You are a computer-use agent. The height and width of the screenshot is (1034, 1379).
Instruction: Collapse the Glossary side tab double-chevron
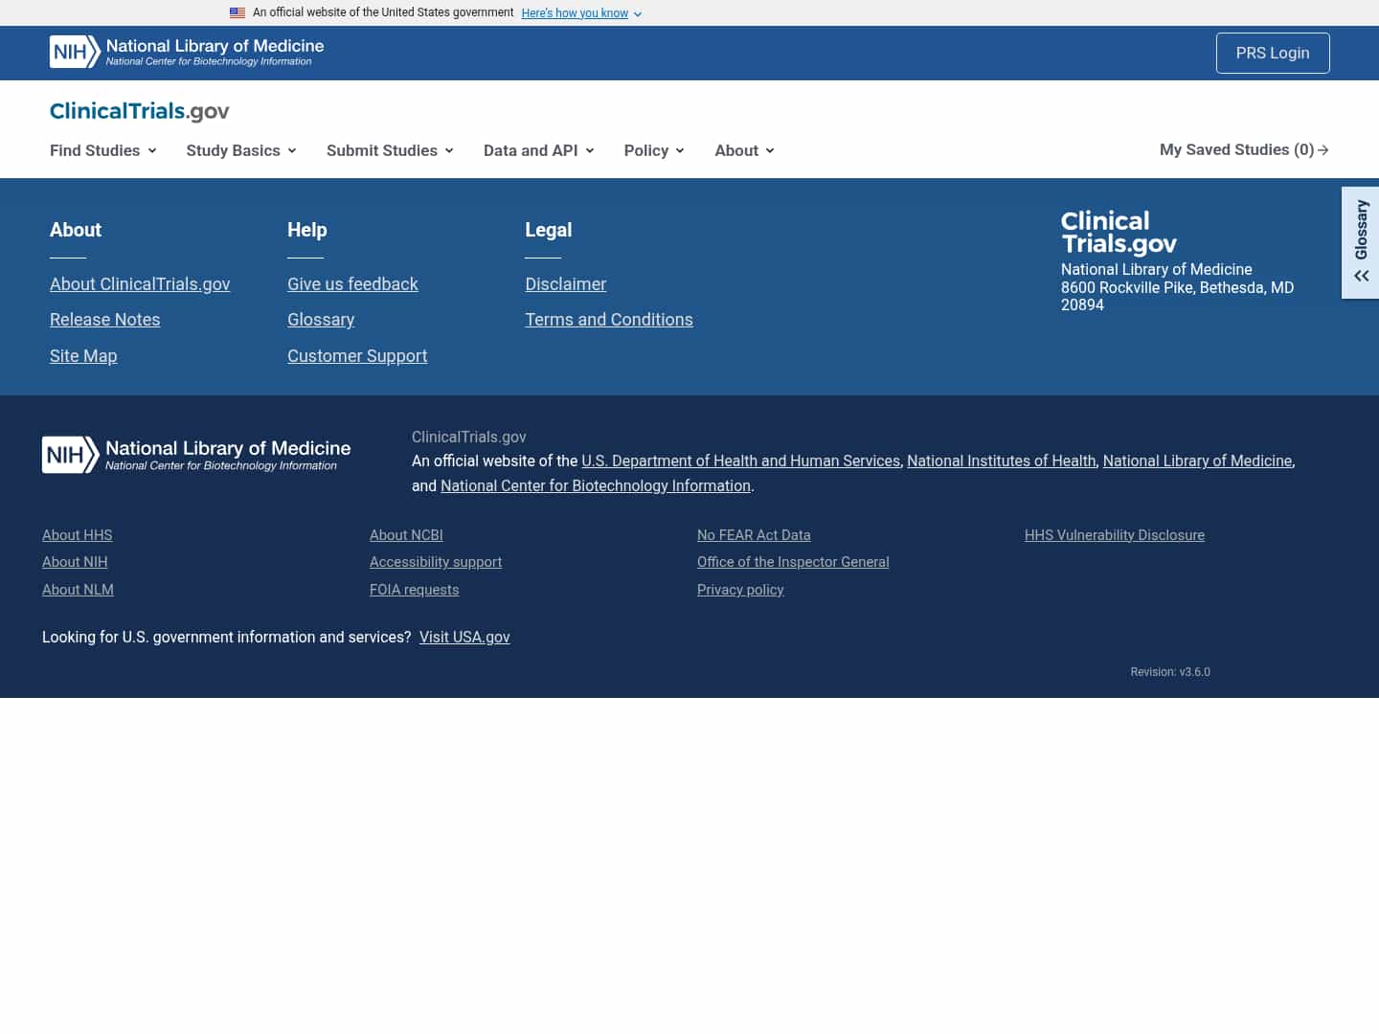(1361, 276)
